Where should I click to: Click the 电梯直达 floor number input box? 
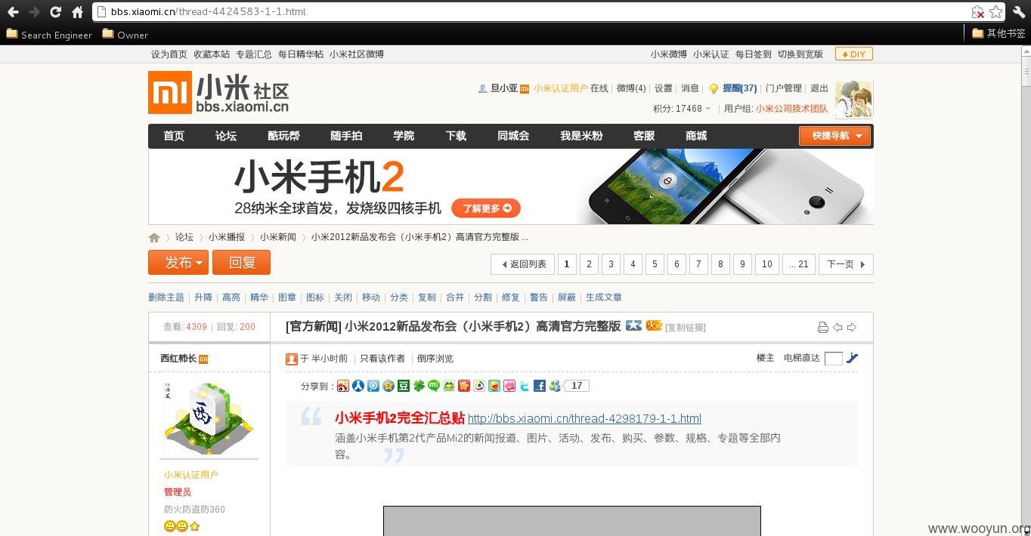tap(834, 359)
